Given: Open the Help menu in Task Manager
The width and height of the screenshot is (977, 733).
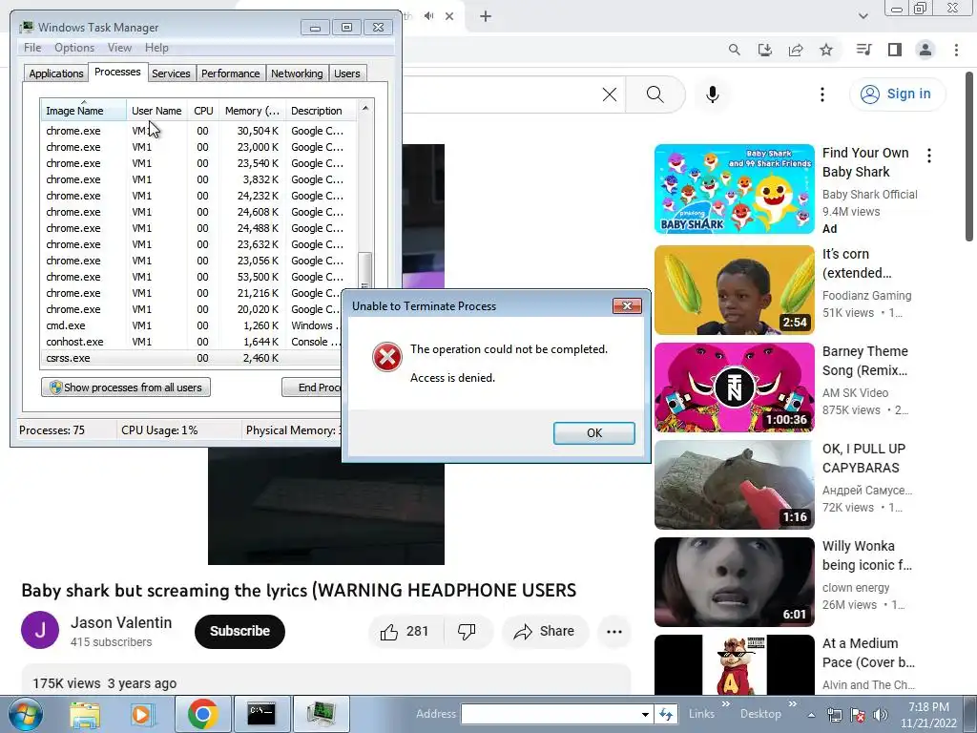Looking at the screenshot, I should [x=156, y=48].
